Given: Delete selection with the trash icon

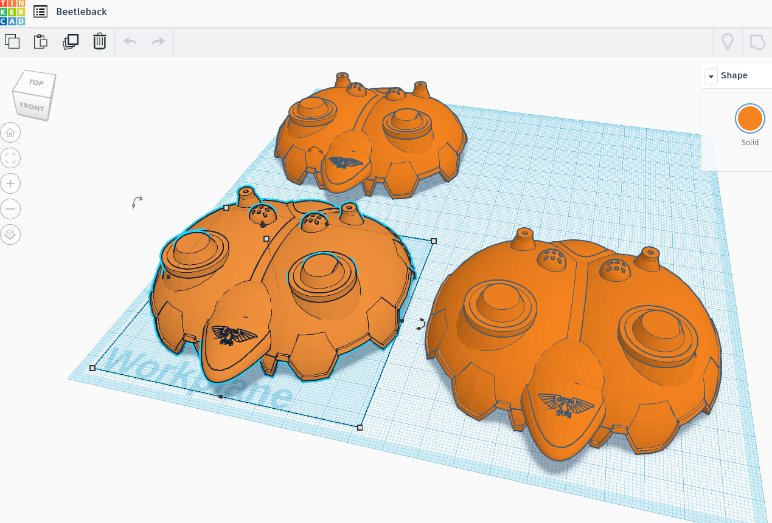Looking at the screenshot, I should (99, 41).
